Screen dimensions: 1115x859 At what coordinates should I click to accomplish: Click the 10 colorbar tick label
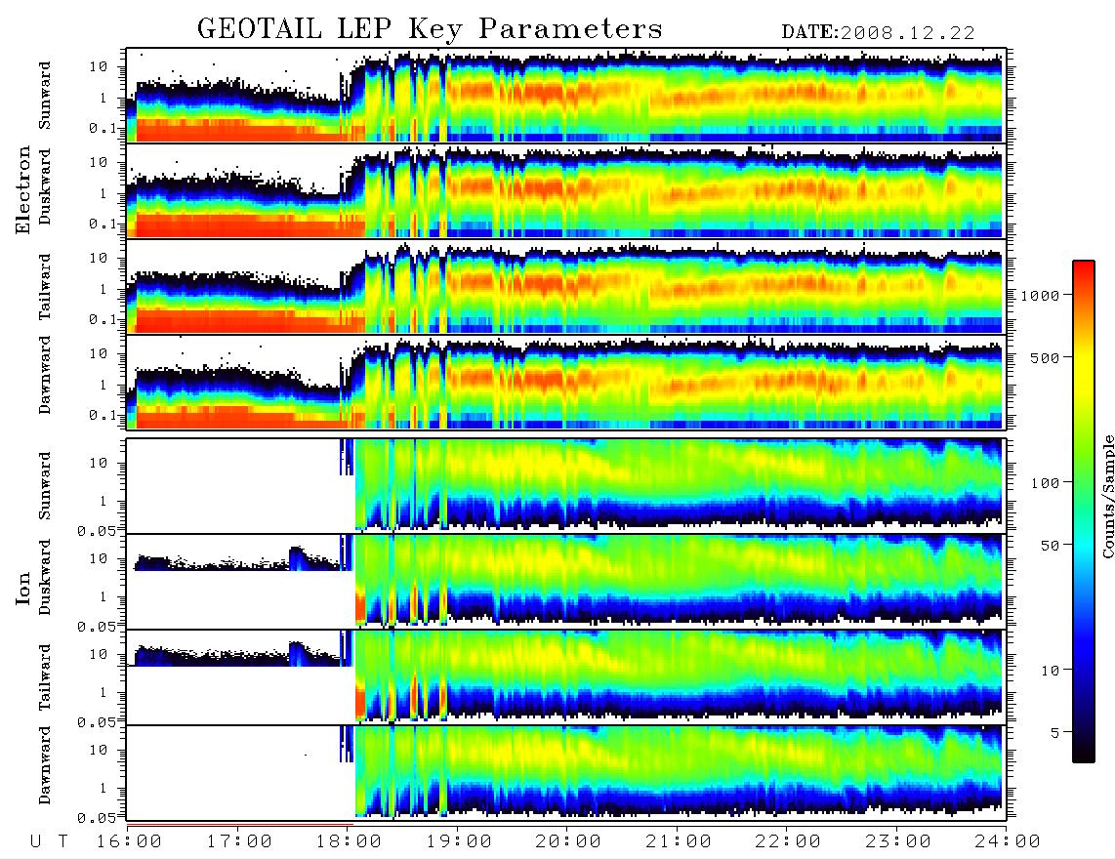tap(1050, 671)
